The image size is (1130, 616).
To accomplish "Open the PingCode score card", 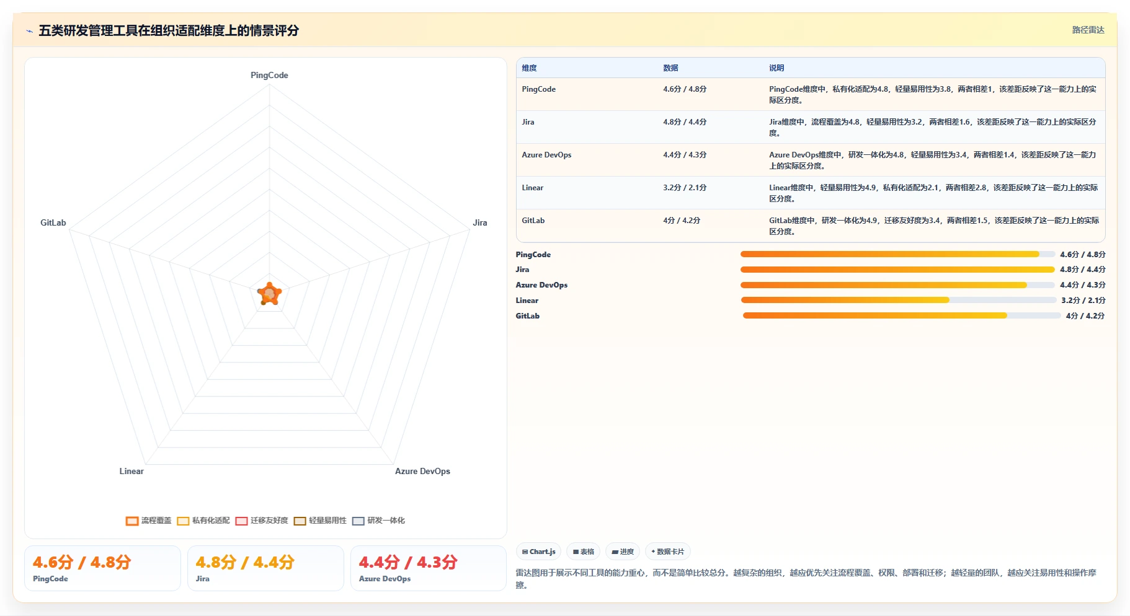I will (102, 568).
